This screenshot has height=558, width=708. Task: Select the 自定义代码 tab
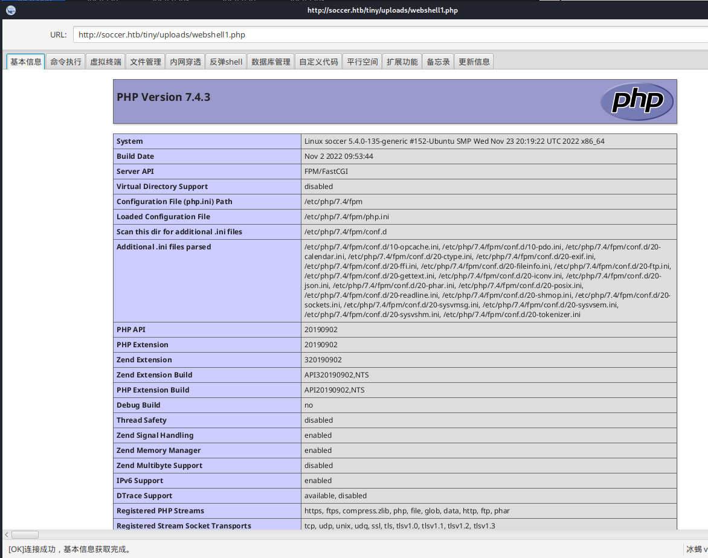point(318,62)
